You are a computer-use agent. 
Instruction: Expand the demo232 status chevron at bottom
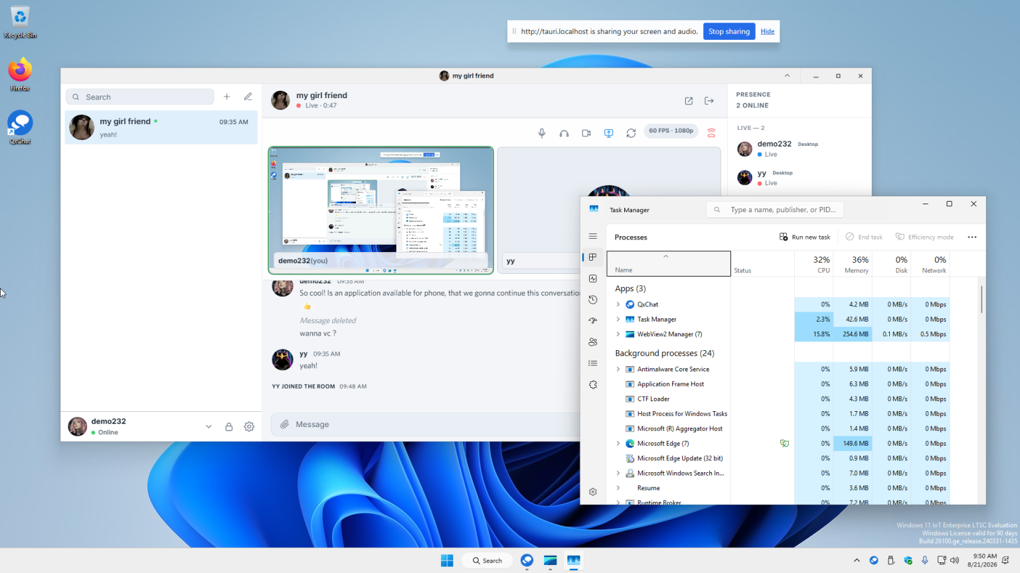[x=209, y=426]
